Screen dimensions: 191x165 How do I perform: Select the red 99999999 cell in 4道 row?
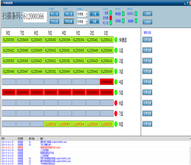coord(107,82)
